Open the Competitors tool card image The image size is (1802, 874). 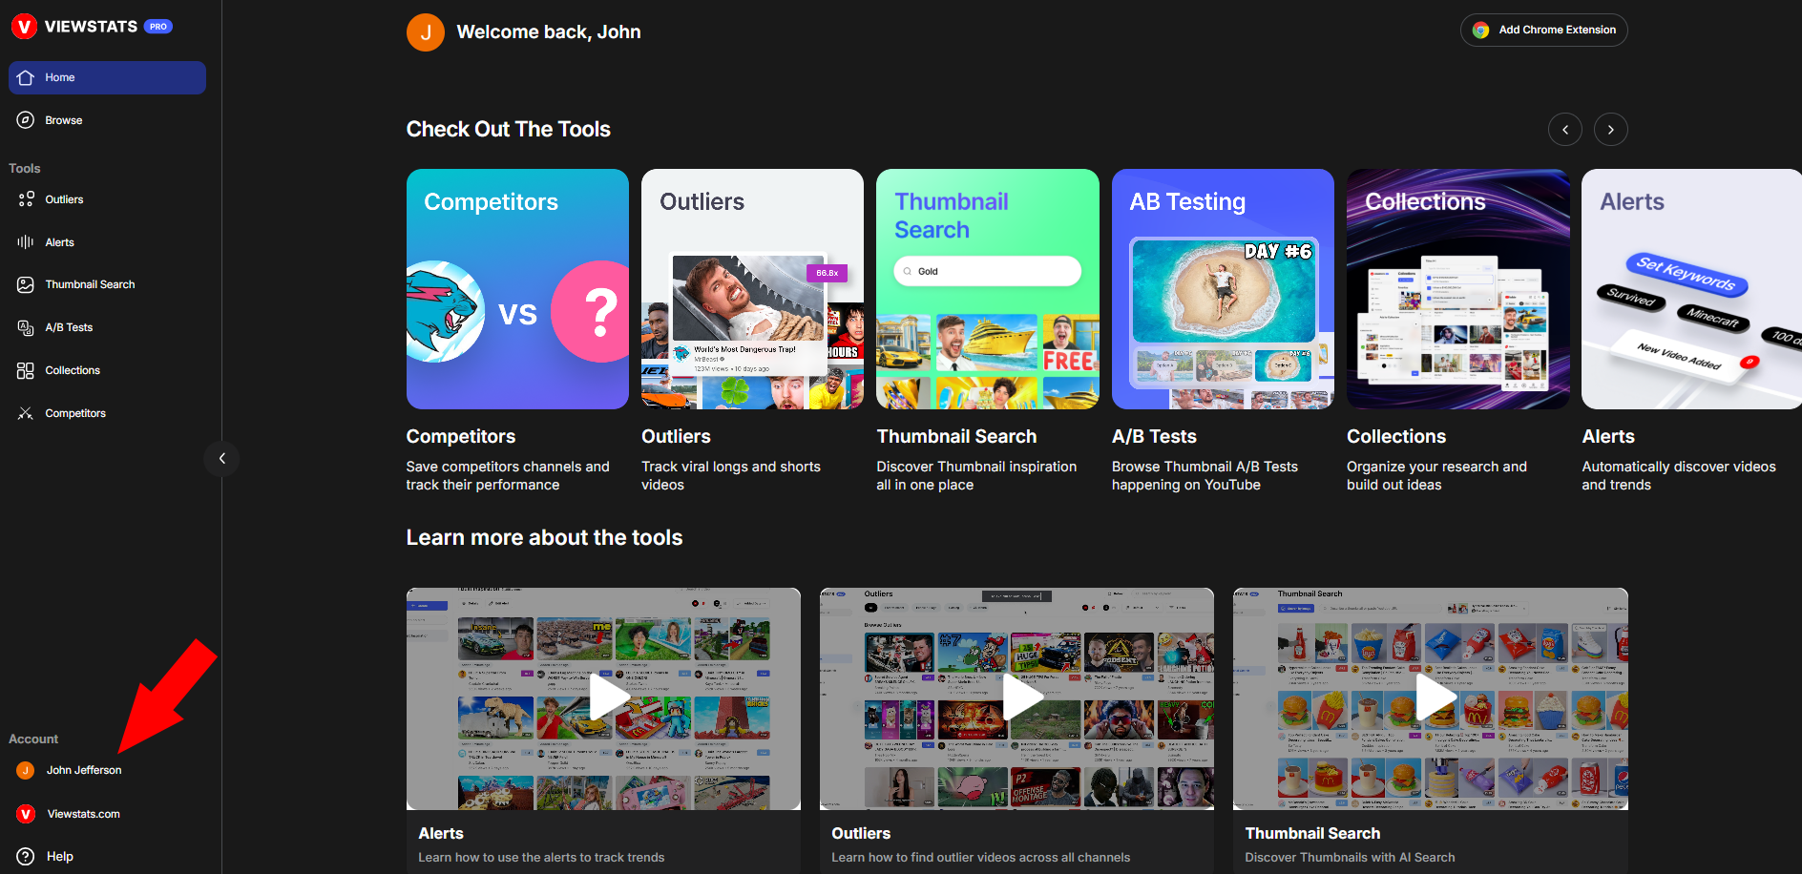pos(517,289)
